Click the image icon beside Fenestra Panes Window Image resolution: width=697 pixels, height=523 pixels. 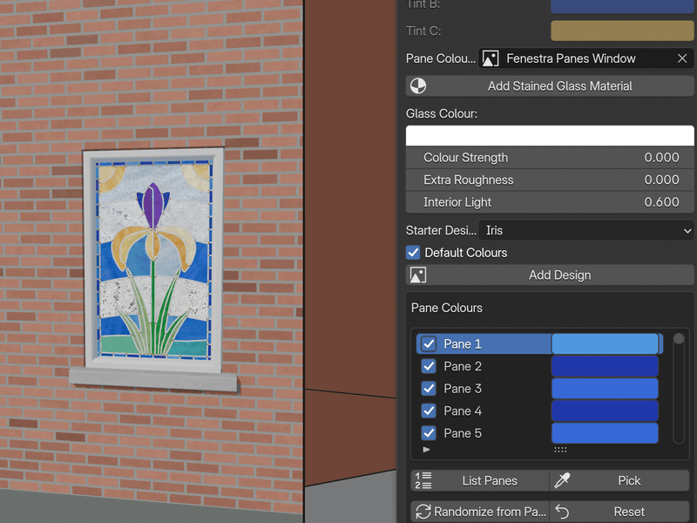tap(491, 58)
